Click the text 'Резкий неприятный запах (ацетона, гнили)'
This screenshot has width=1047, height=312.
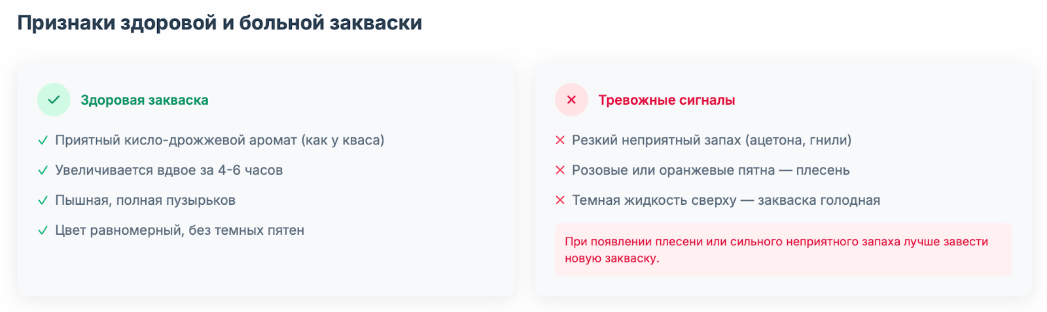pos(712,140)
